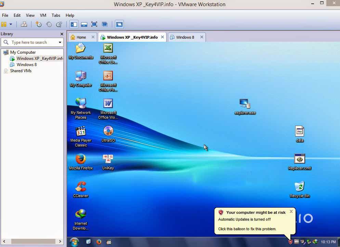340x247 pixels.
Task: Toggle the thumbnail bar view
Action: pyautogui.click(x=84, y=24)
